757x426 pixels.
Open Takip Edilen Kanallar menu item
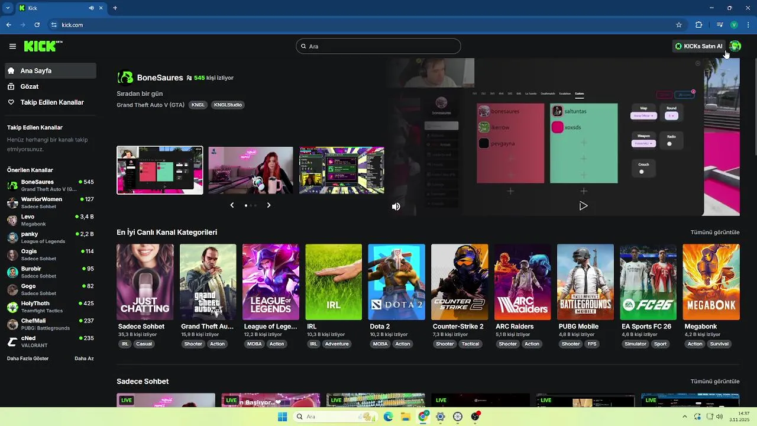click(50, 102)
